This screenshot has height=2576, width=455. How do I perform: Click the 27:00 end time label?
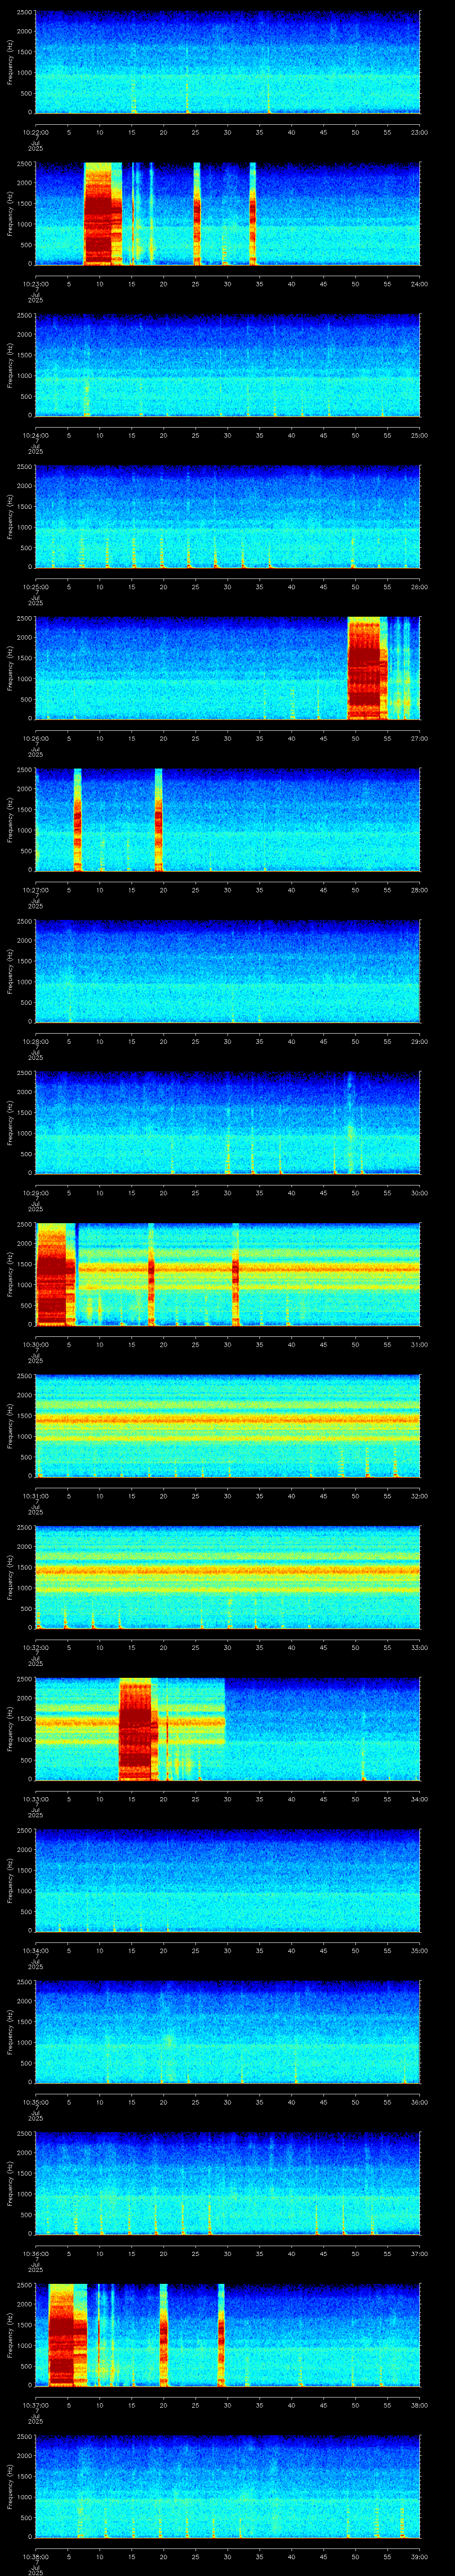(419, 738)
